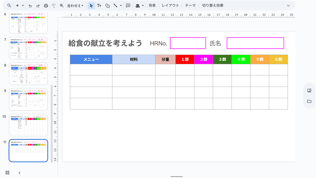The height and width of the screenshot is (178, 316).
Task: Select the text box tool
Action: [x=99, y=6]
